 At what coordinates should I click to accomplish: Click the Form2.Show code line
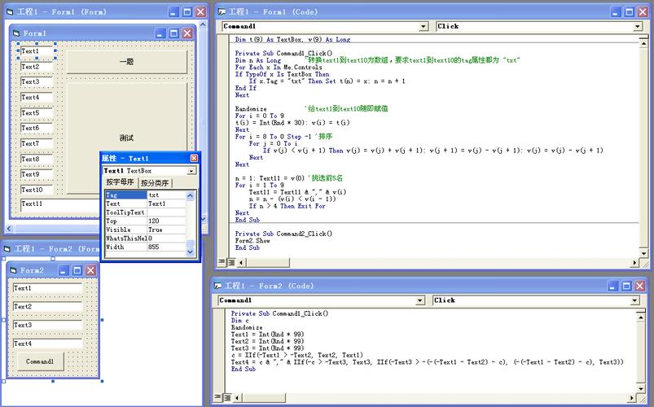coord(252,241)
